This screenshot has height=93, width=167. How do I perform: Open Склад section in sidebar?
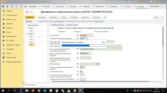pyautogui.click(x=9, y=32)
